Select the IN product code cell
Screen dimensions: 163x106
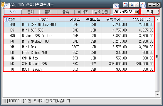(12, 58)
